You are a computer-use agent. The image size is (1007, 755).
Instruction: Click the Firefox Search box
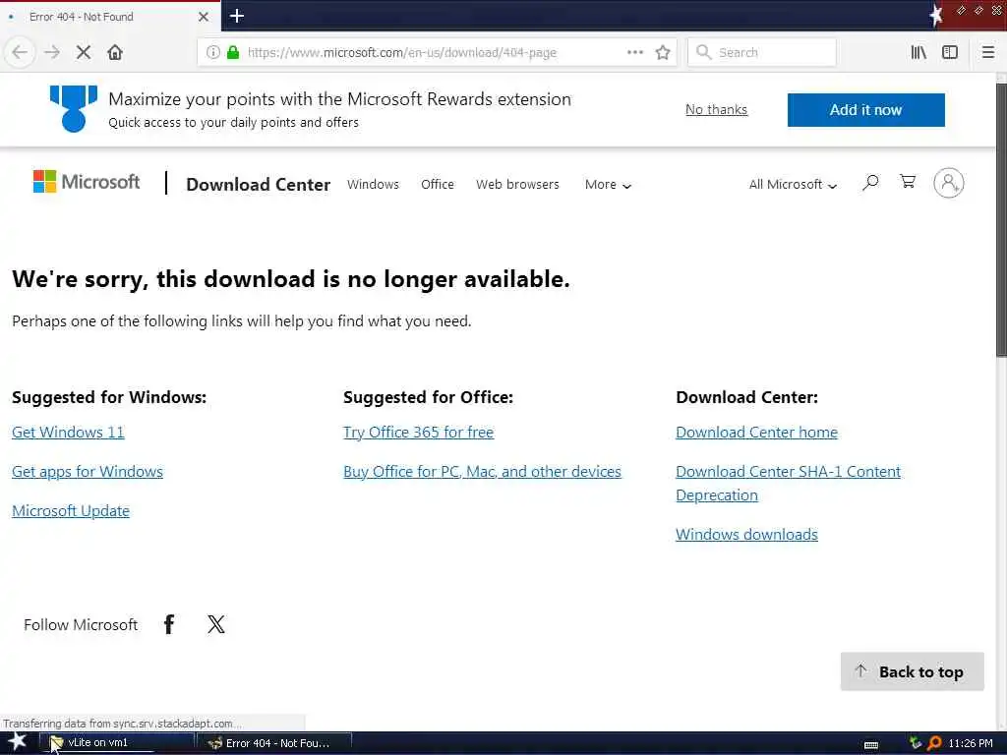click(x=762, y=52)
